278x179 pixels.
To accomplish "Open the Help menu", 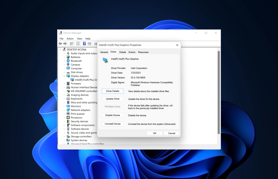I will 88,39.
